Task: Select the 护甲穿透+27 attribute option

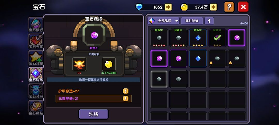Action: click(94, 91)
